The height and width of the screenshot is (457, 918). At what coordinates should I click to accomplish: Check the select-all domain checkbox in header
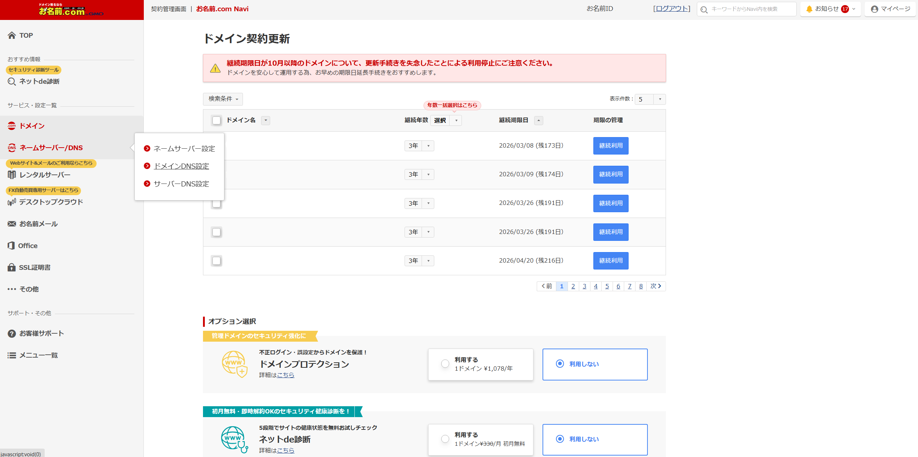(216, 120)
